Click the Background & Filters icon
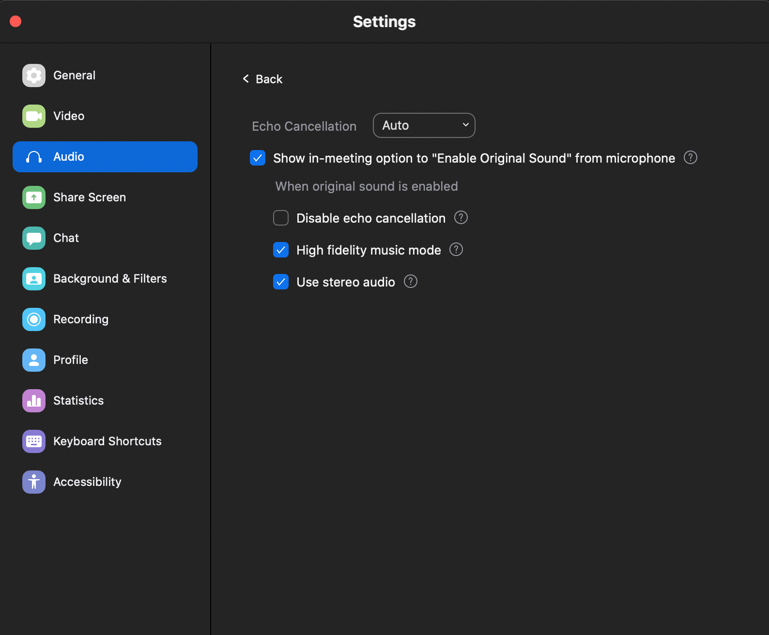The height and width of the screenshot is (635, 769). [x=34, y=279]
